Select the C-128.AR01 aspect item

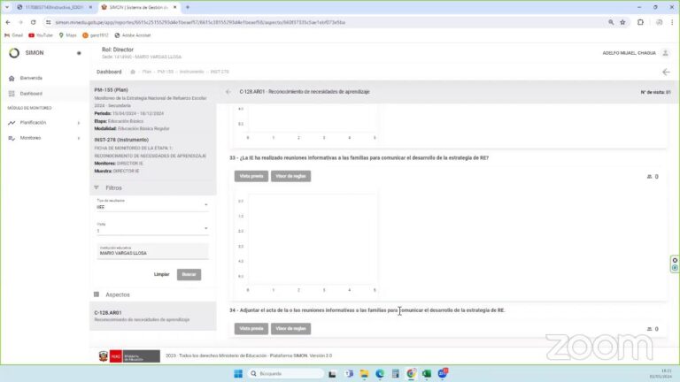click(152, 316)
